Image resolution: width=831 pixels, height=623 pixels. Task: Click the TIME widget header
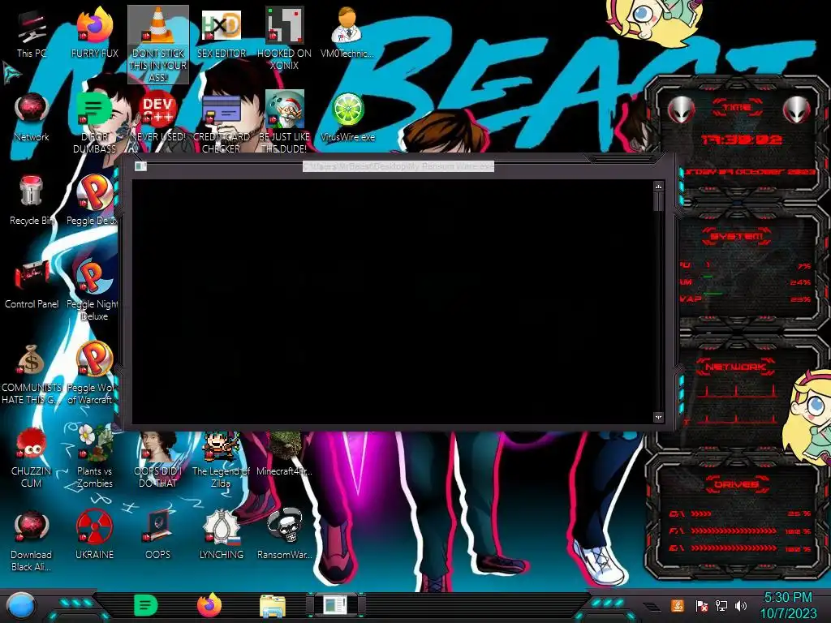pyautogui.click(x=737, y=108)
